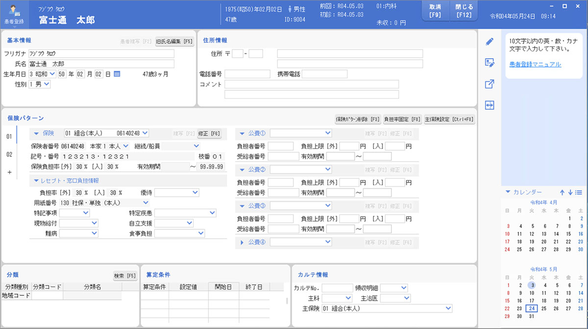Add a new insurance pattern with plus
The height and width of the screenshot is (329, 588).
pos(9,172)
